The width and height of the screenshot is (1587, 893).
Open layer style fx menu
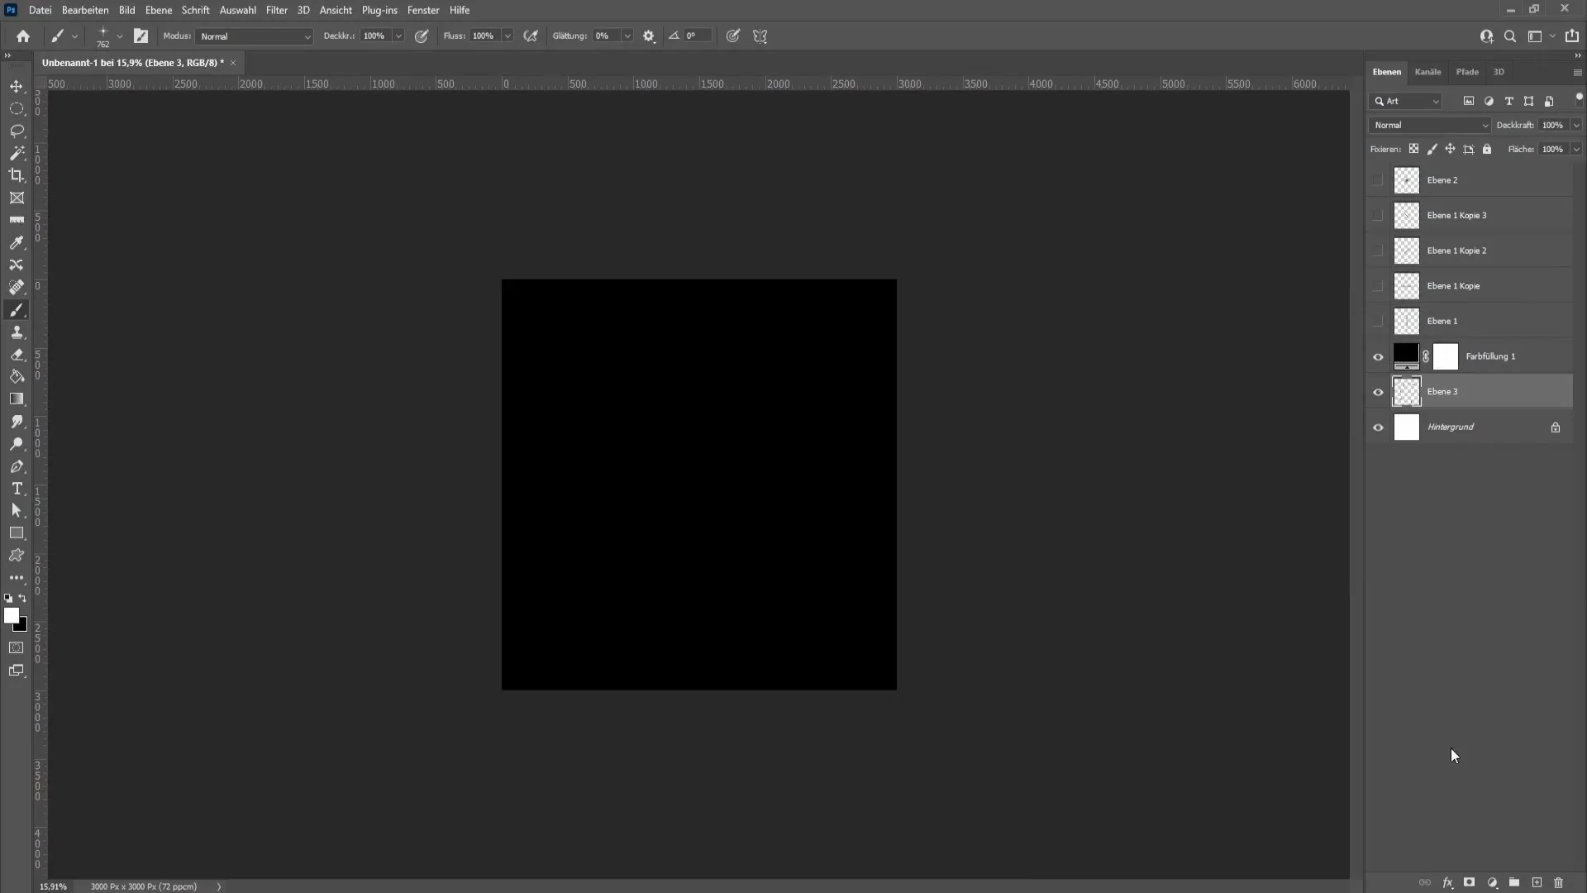1447,882
